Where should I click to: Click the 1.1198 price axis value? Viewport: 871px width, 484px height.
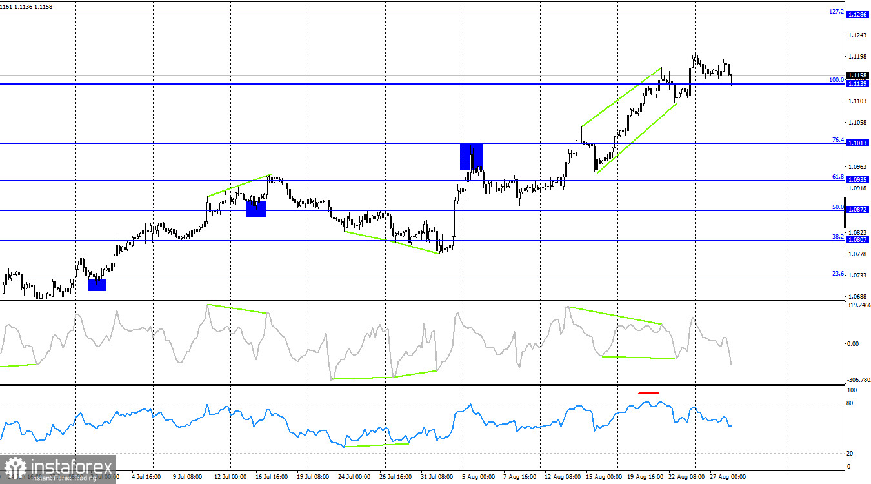(x=857, y=57)
